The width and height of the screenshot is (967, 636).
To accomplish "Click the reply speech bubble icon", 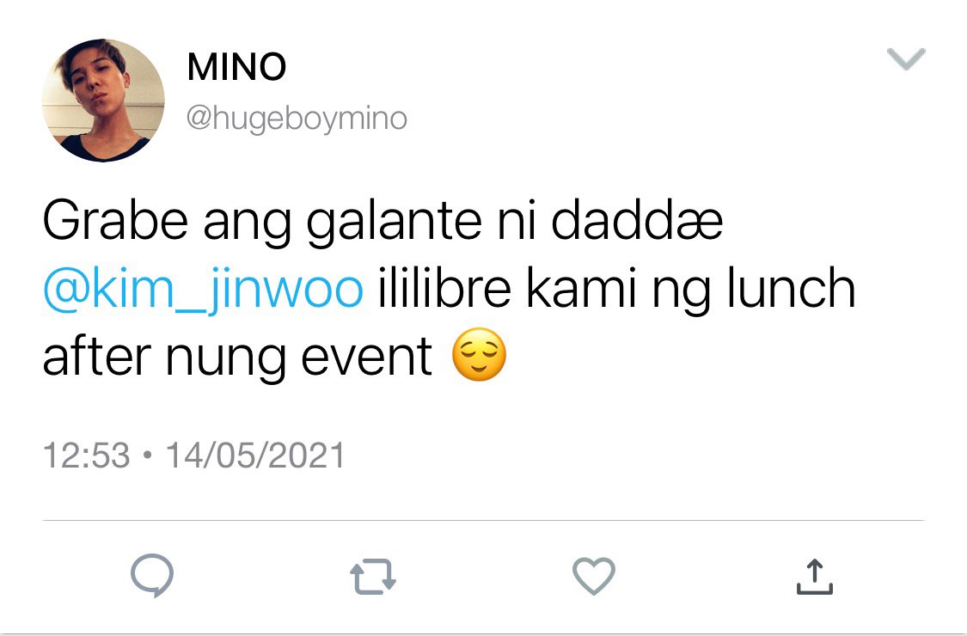I will (152, 575).
